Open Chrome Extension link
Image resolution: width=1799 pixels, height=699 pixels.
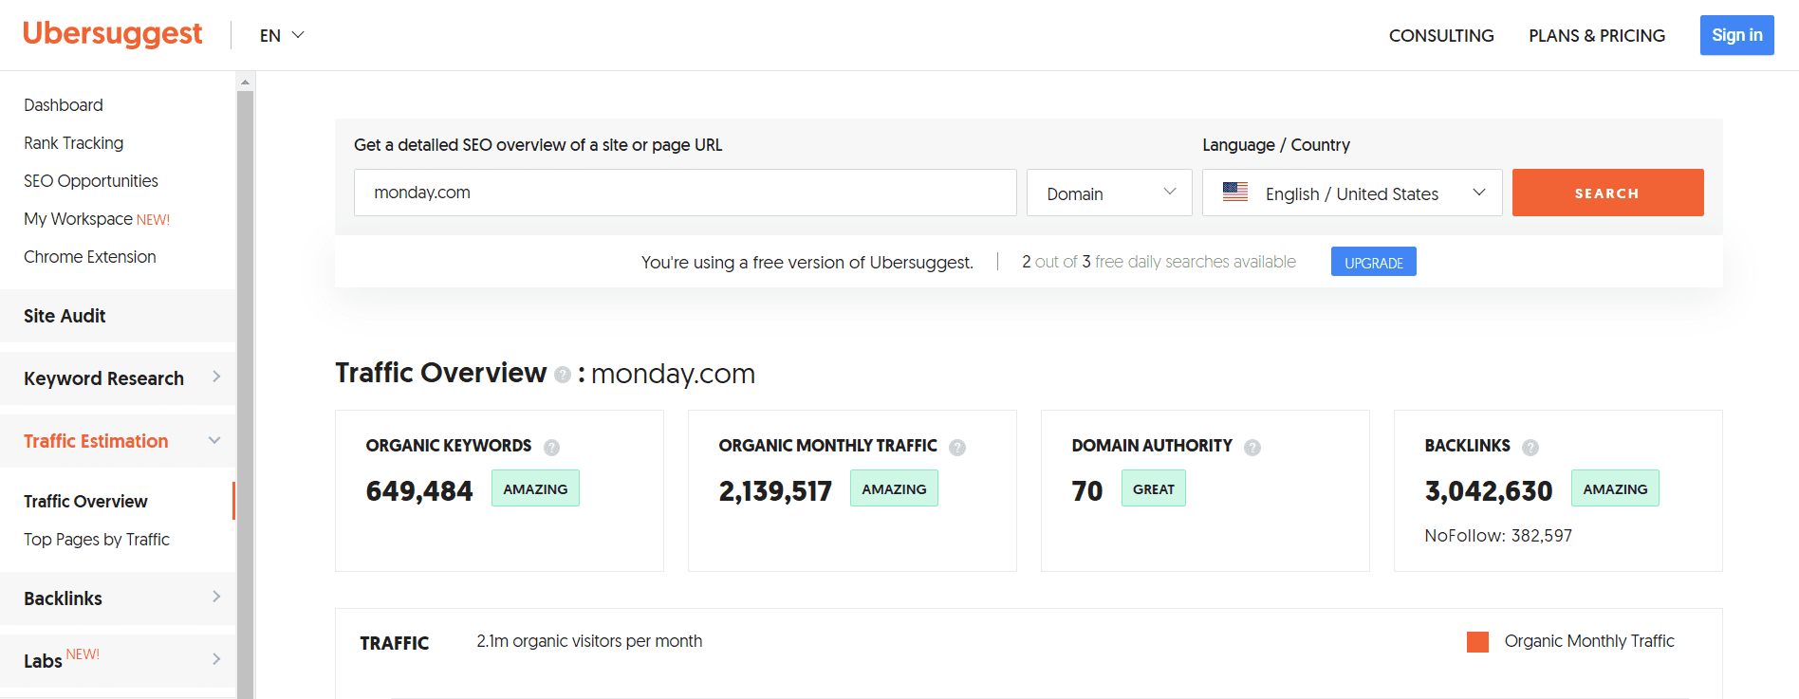pos(90,257)
